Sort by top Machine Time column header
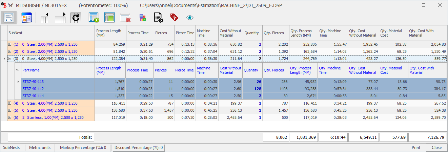Image resolution: width=448 pixels, height=152 pixels. click(207, 33)
